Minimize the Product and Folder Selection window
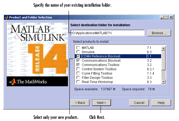 [162, 17]
